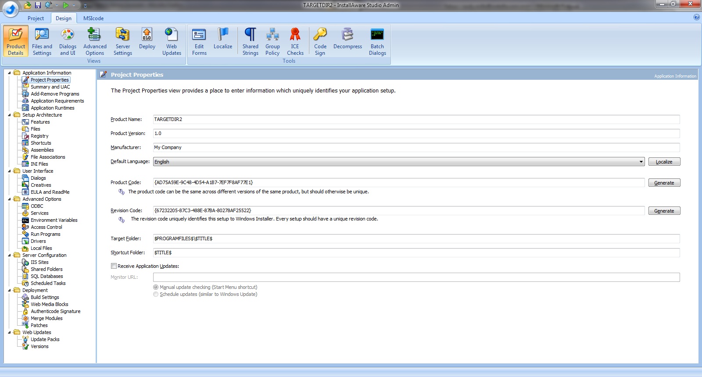Open the Batch Dialogs tool

coord(377,41)
